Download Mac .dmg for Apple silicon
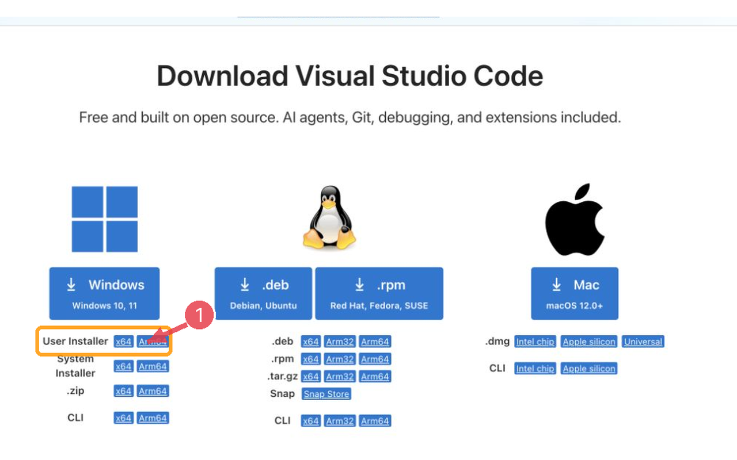This screenshot has height=460, width=737. tap(590, 342)
